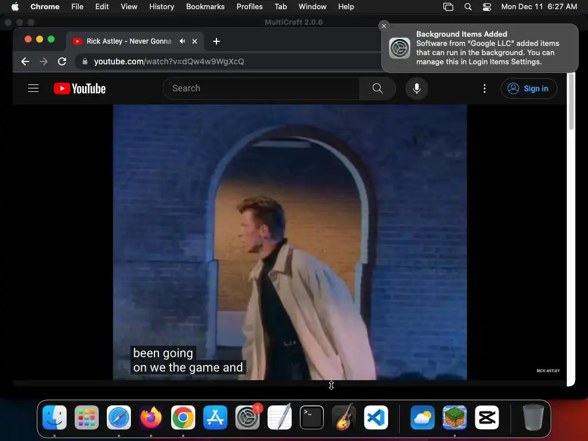The width and height of the screenshot is (588, 441).
Task: Open the Chrome app menu
Action: point(45,6)
